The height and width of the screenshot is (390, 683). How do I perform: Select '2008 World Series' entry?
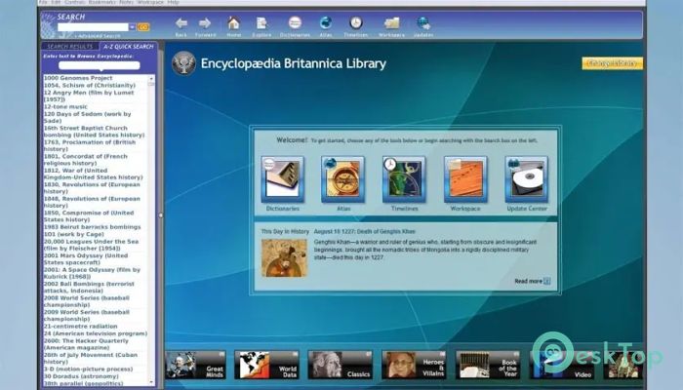point(87,301)
